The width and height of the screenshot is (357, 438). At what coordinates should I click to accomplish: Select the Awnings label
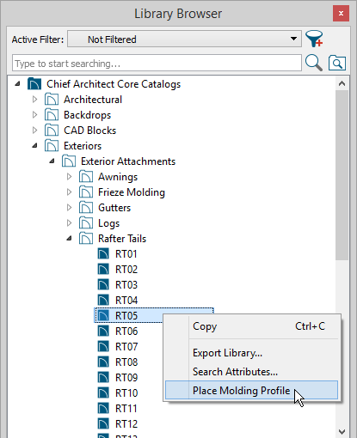pyautogui.click(x=118, y=177)
